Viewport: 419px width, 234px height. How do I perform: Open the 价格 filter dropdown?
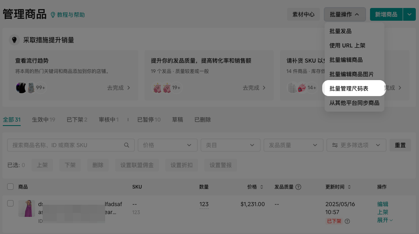coord(167,145)
